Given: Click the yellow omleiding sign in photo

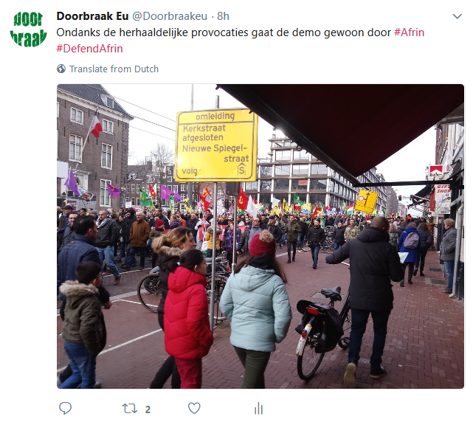Looking at the screenshot, I should pyautogui.click(x=216, y=145).
